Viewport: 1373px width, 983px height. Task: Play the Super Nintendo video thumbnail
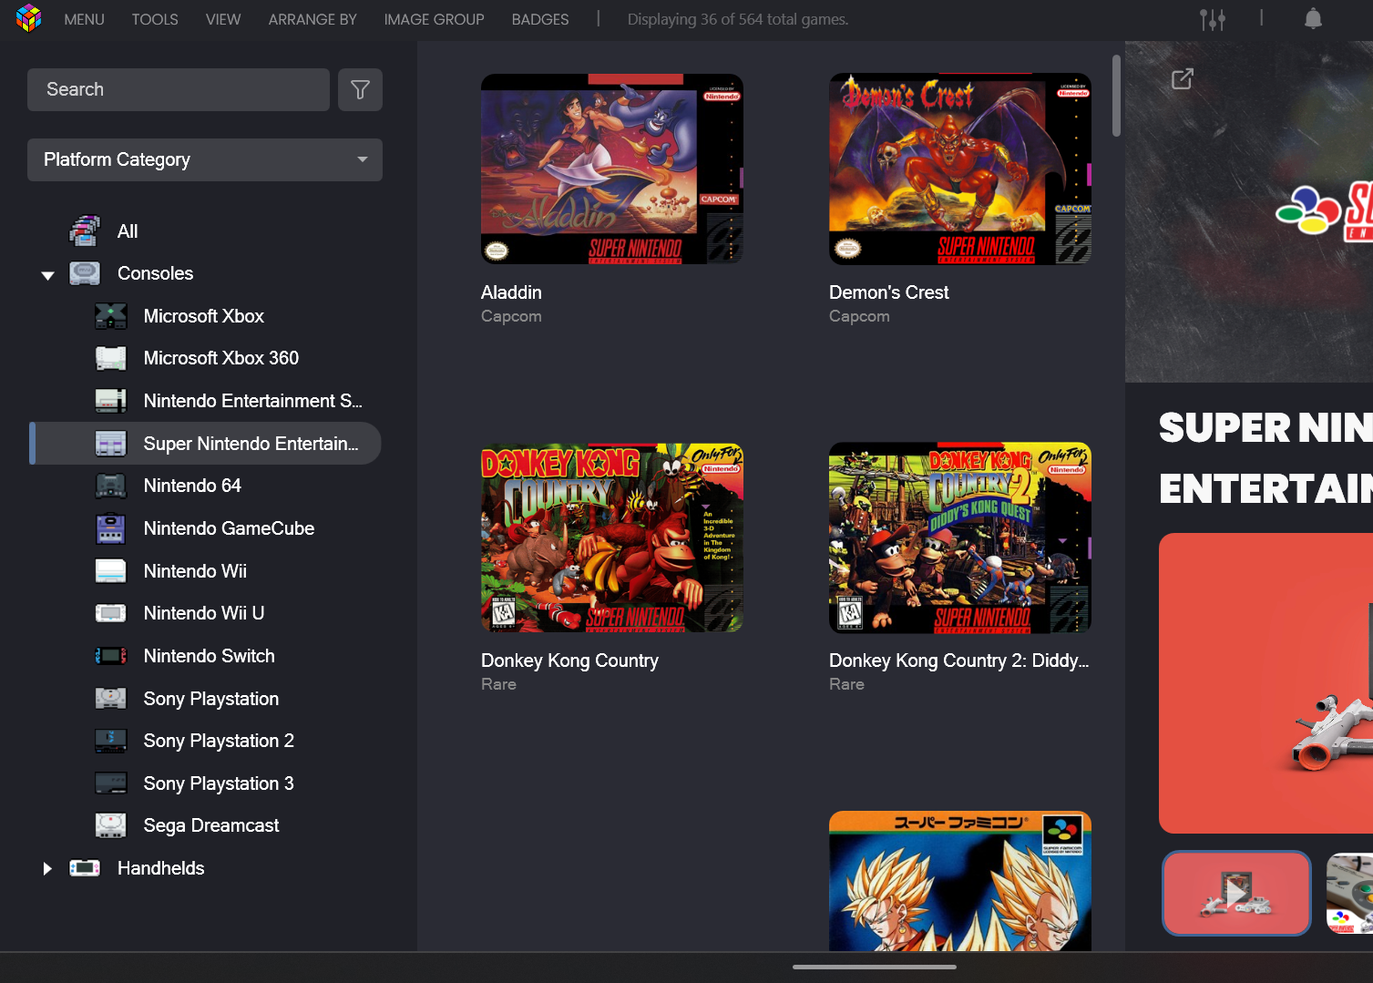click(1236, 893)
